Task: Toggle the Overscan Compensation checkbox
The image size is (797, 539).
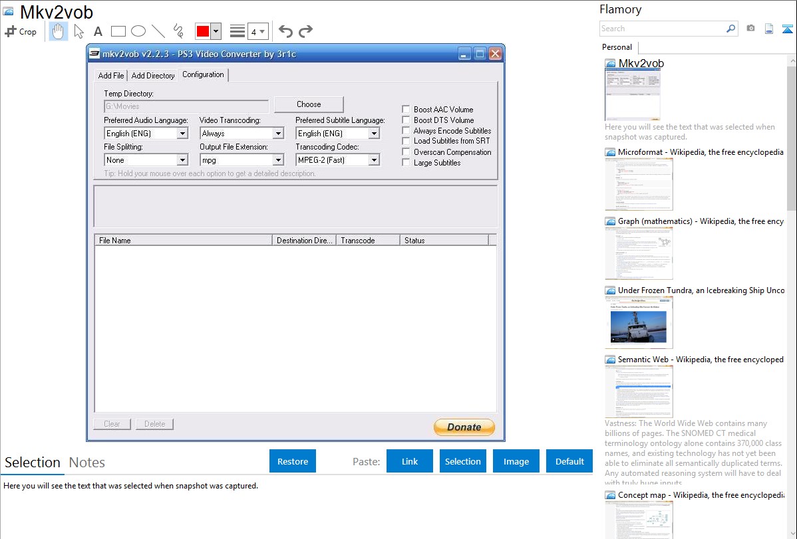Action: 406,152
